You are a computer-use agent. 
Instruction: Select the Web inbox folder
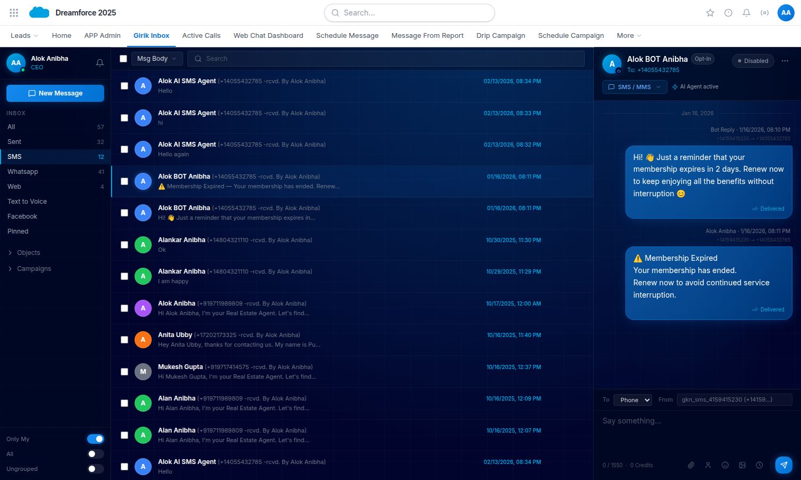point(56,187)
